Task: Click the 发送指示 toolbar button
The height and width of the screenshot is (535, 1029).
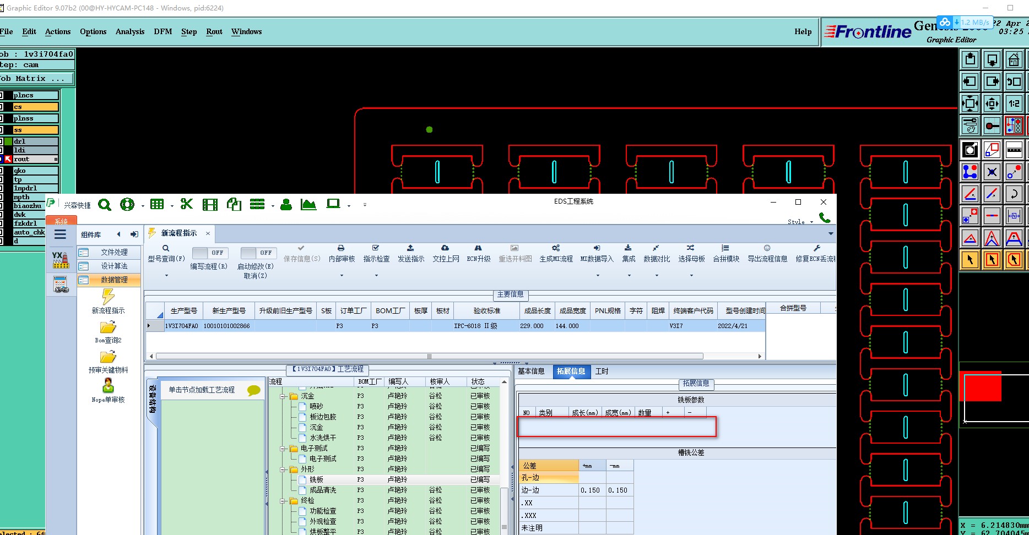Action: 411,254
